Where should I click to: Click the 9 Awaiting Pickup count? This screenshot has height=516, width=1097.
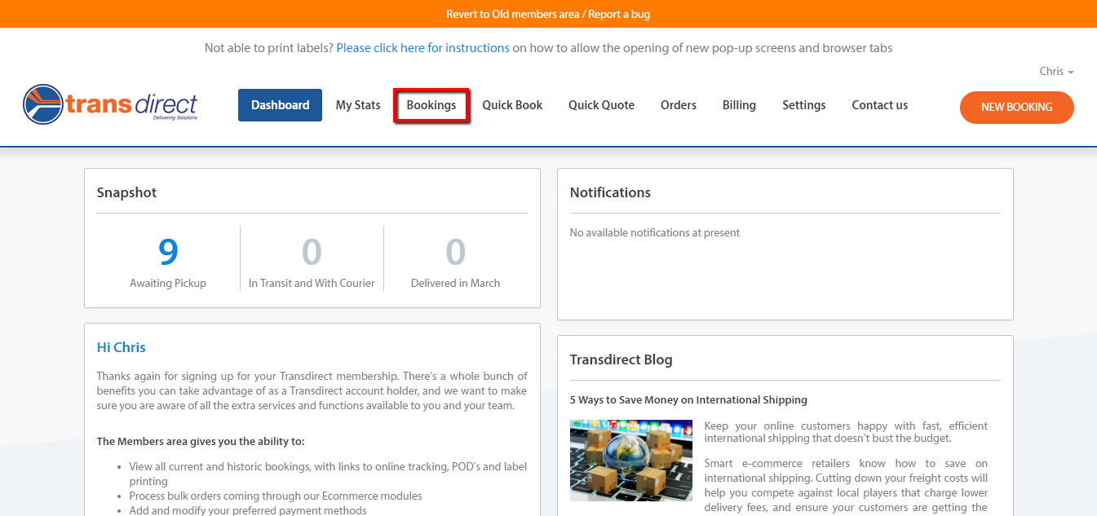pyautogui.click(x=168, y=252)
